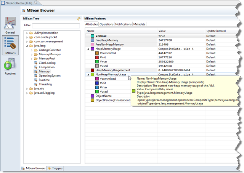Click the Default interval for FreeHeapMemory
Image resolution: width=244 pixels, height=173 pixels.
(x=211, y=40)
